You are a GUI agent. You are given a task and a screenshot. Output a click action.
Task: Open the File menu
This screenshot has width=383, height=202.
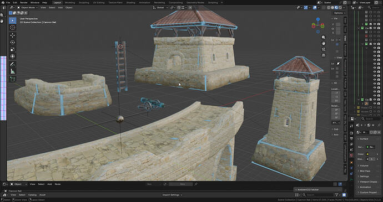click(x=8, y=2)
